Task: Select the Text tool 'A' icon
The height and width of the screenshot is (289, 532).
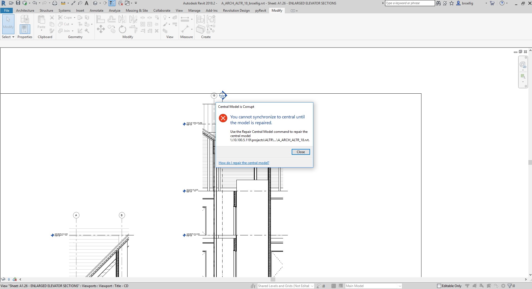Action: pyautogui.click(x=86, y=3)
